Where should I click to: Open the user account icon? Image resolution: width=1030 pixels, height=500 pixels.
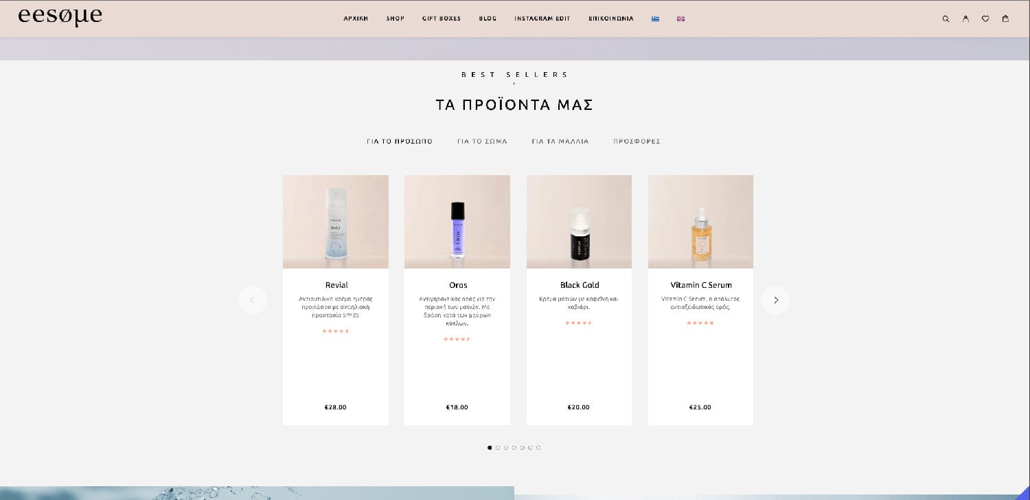pos(965,19)
